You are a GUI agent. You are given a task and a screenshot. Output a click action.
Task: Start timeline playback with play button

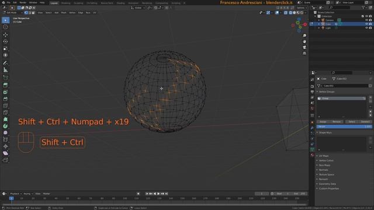[x=158, y=194]
